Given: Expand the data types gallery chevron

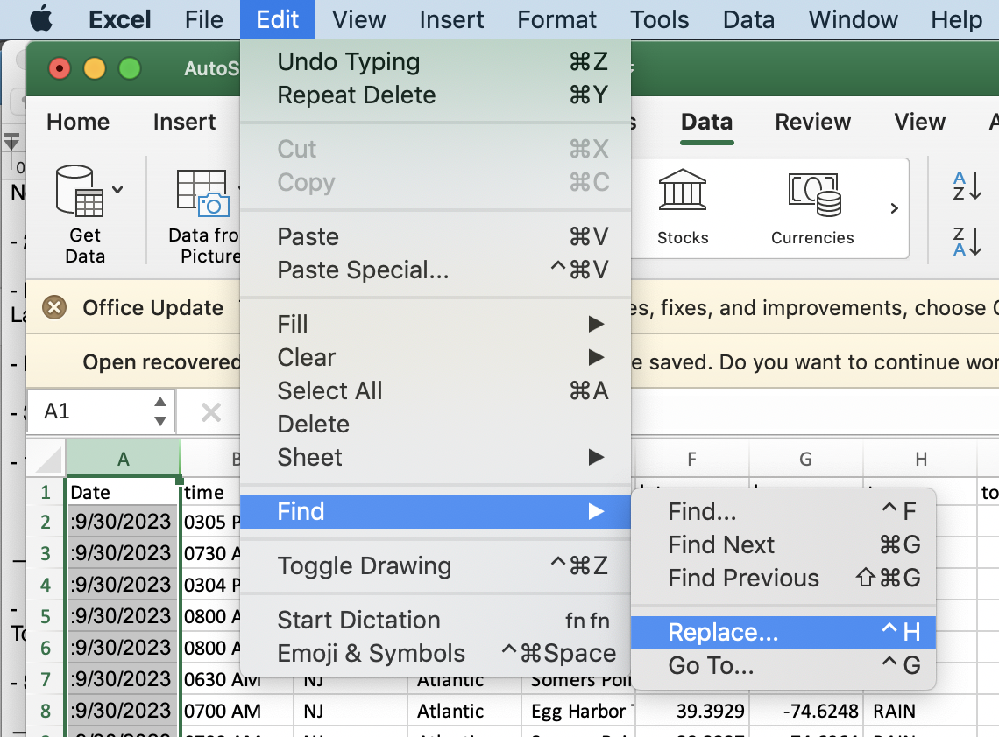Looking at the screenshot, I should tap(894, 208).
